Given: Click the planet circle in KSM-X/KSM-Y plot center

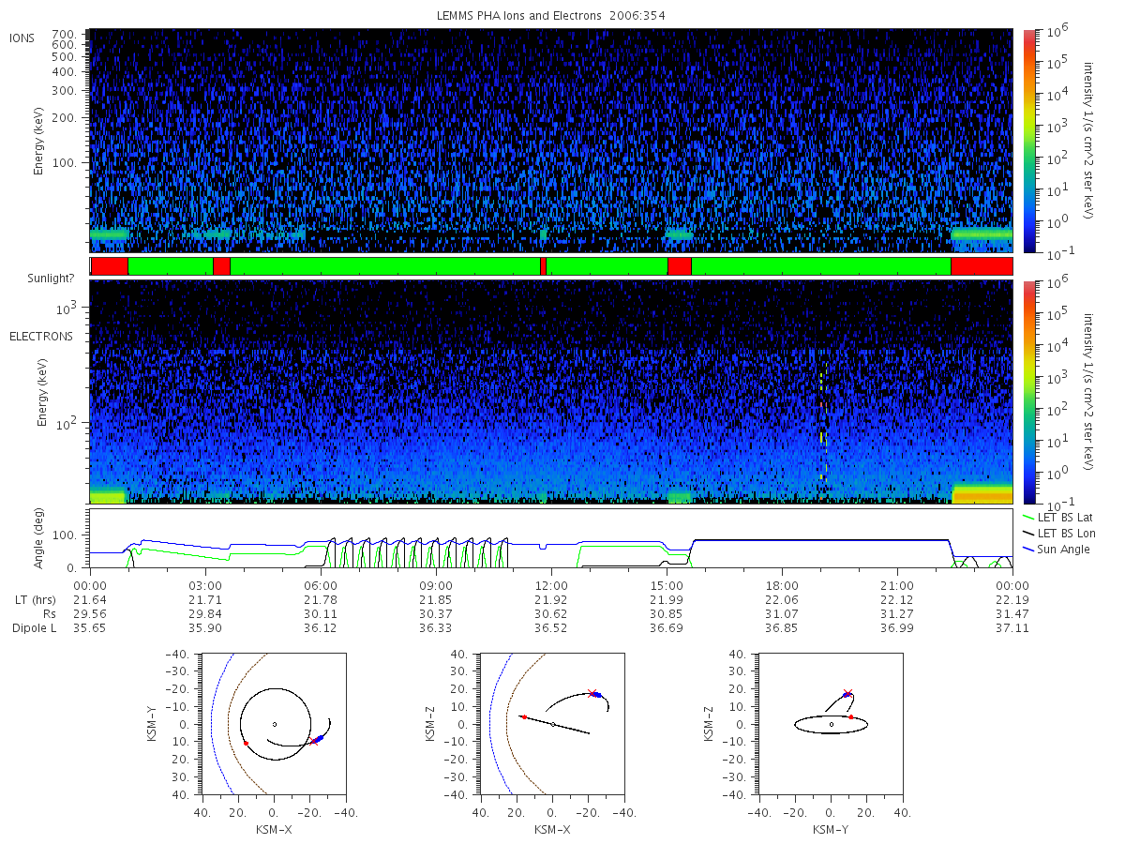Looking at the screenshot, I should click(274, 724).
